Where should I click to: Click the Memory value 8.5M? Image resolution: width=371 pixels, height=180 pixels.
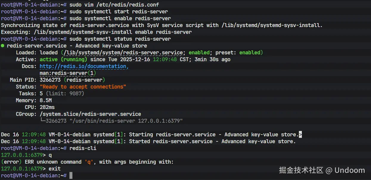coord(46,100)
